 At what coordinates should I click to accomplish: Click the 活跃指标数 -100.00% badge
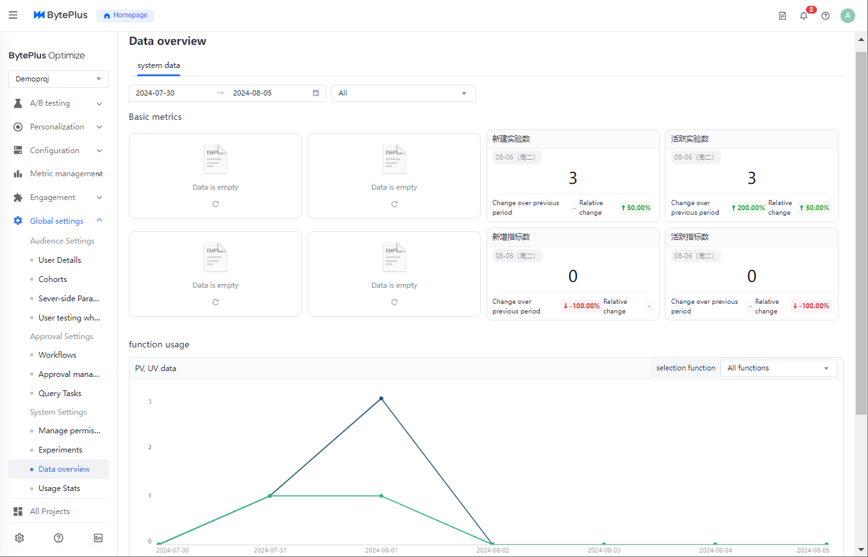pyautogui.click(x=811, y=306)
